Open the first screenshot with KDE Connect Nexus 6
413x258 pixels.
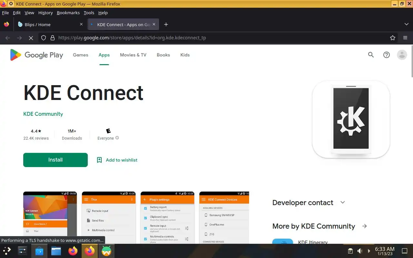[50, 218]
